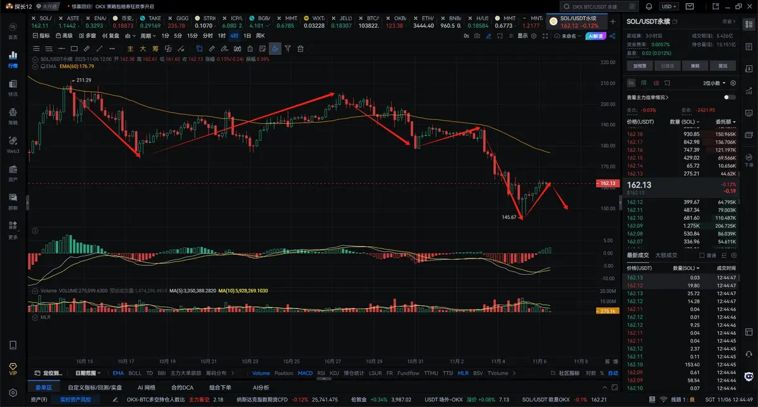
Task: Open the 日期范围 date range dropdown
Action: click(88, 373)
